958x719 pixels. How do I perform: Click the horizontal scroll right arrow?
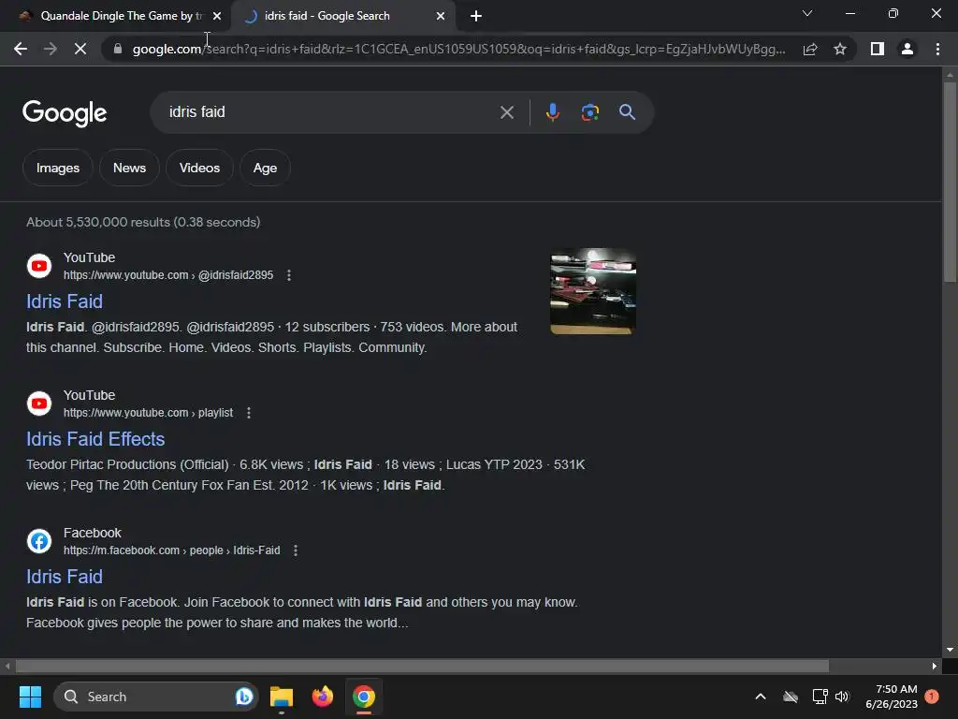(935, 666)
